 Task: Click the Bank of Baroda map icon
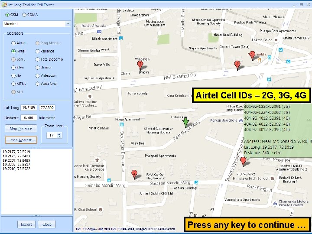pyautogui.click(x=99, y=31)
